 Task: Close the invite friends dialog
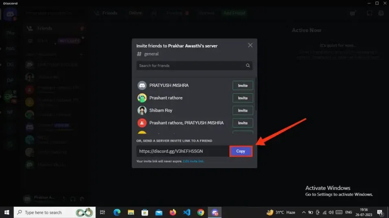[x=250, y=45]
